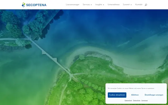Viewport: 168px width, 105px height.
Task: Expand the Services dropdown menu
Action: tap(87, 4)
